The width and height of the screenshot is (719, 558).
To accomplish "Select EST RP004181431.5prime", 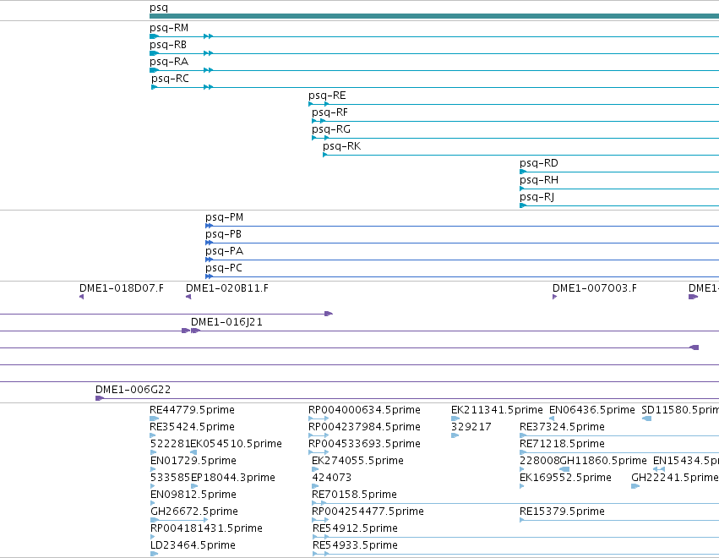I will pos(206,528).
